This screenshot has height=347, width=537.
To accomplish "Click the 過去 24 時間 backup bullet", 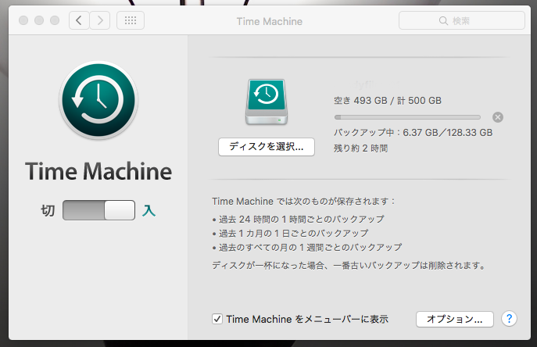I will (x=299, y=220).
